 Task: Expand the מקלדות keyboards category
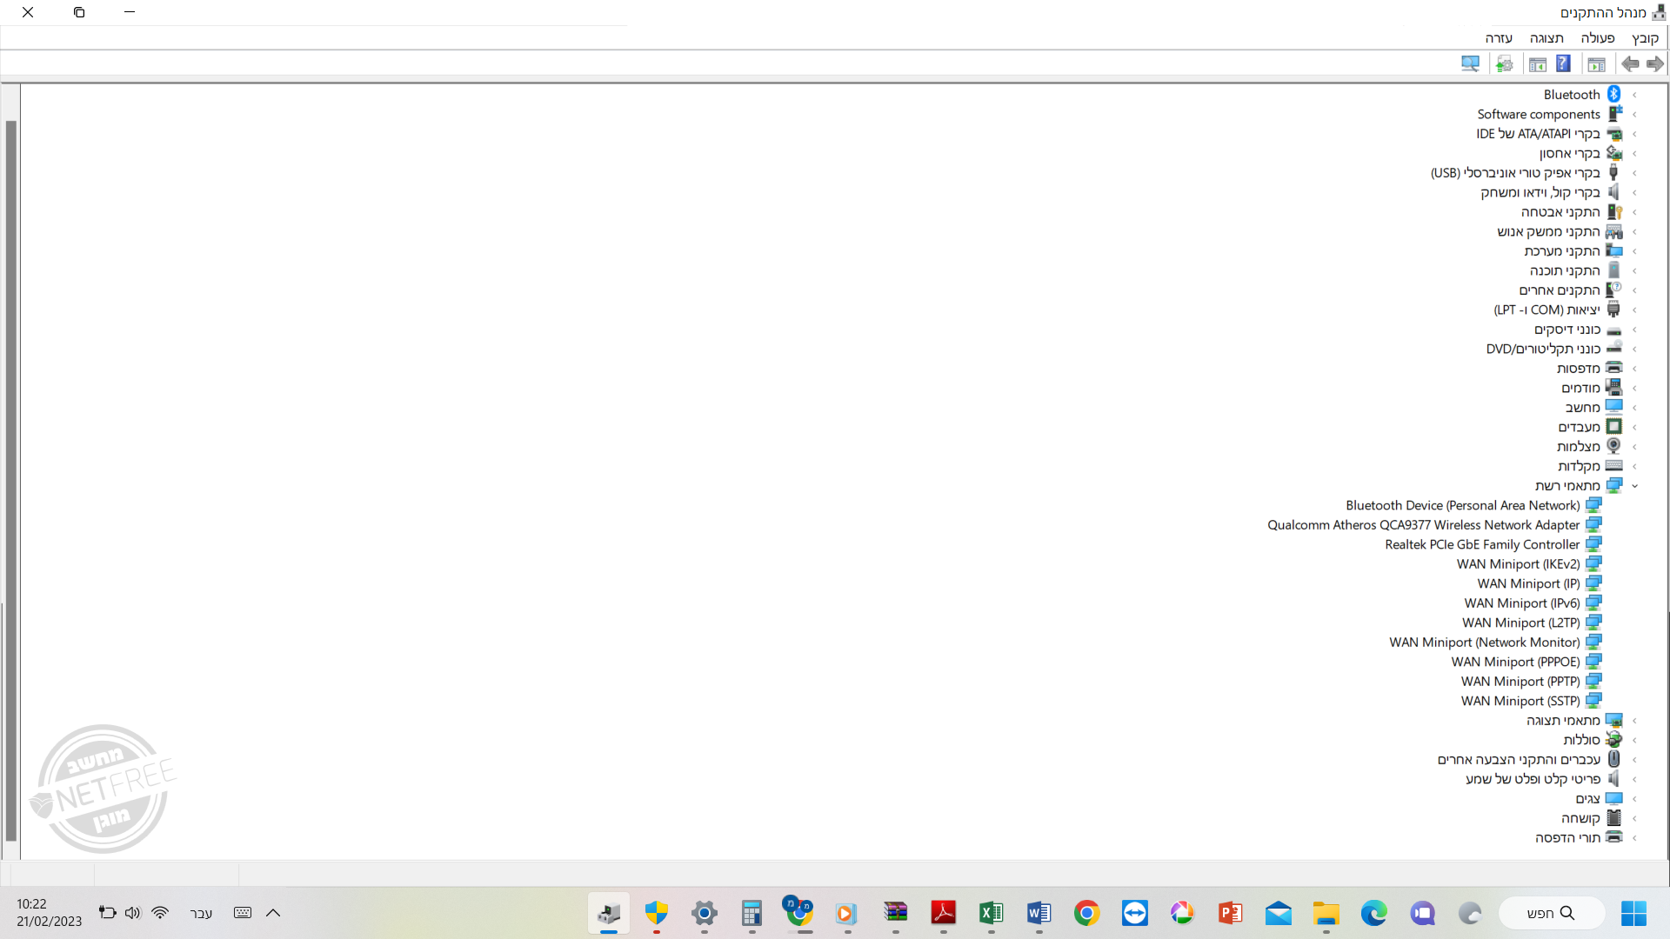click(1635, 466)
